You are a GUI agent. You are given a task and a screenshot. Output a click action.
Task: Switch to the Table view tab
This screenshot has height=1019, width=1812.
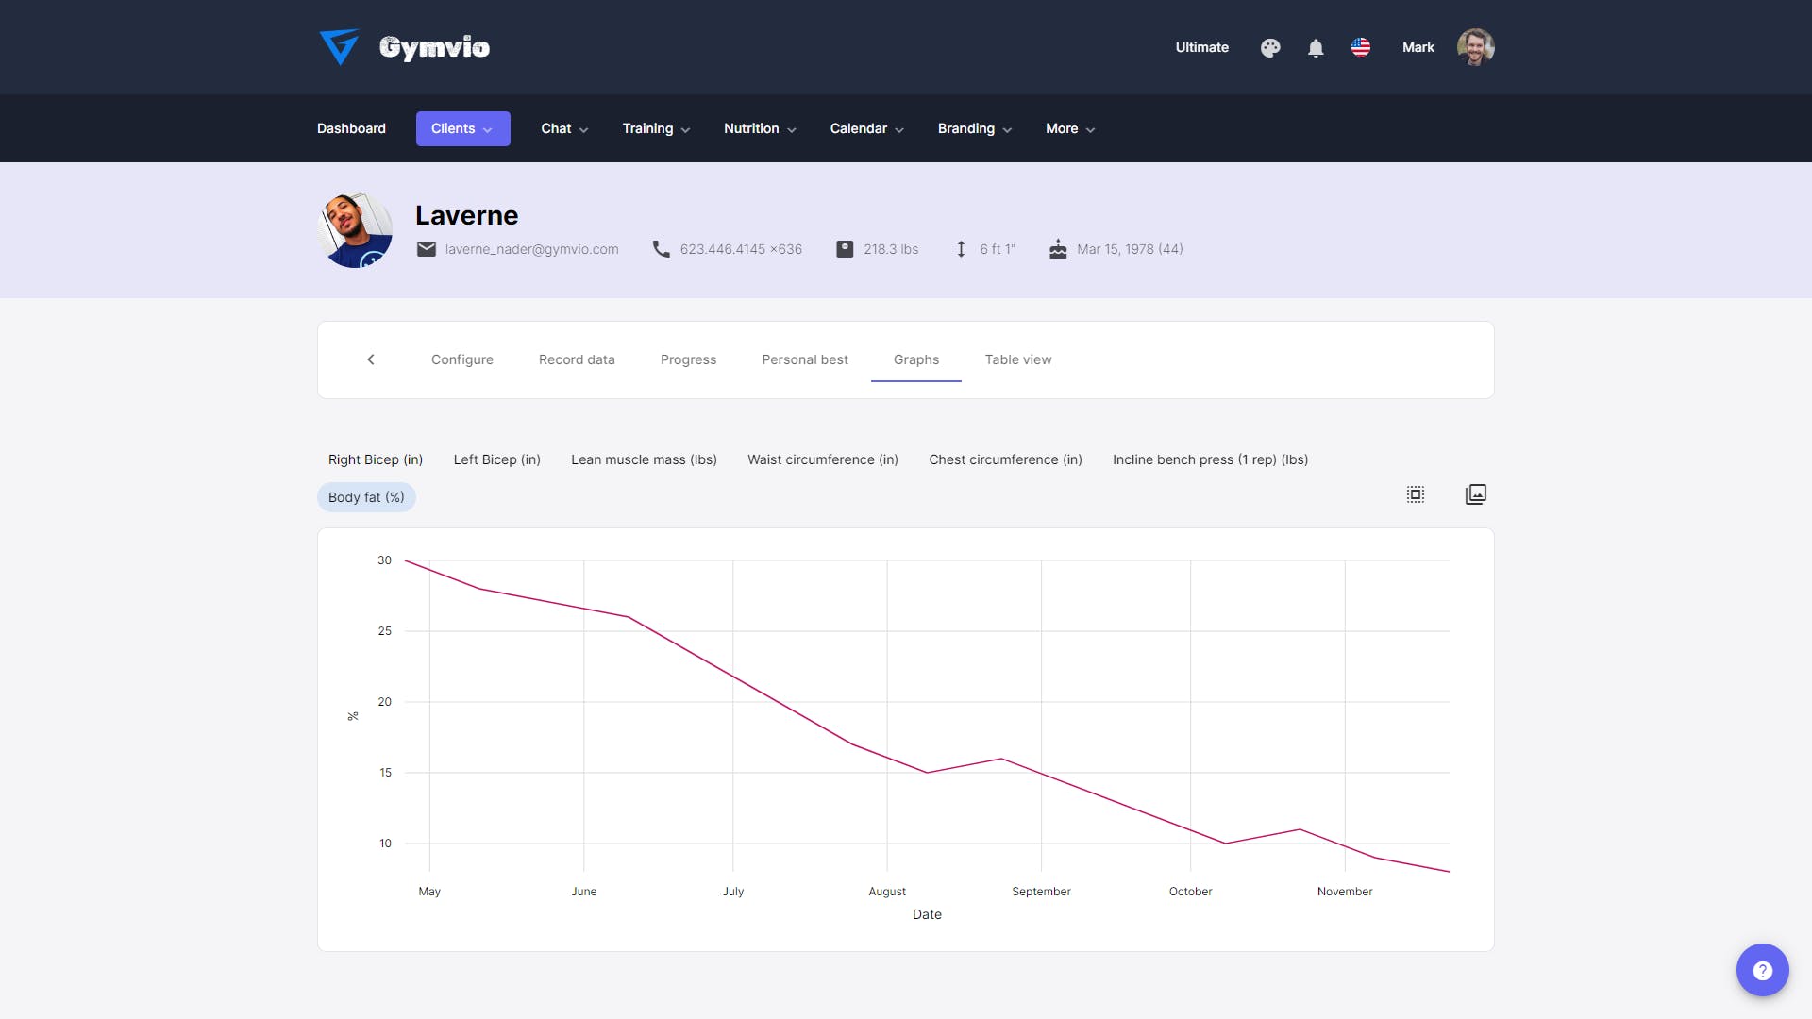[1018, 359]
